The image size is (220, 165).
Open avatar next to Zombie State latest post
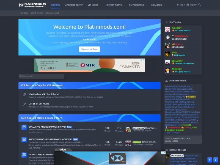point(128,143)
